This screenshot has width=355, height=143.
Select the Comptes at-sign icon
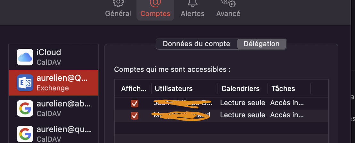coord(155,3)
